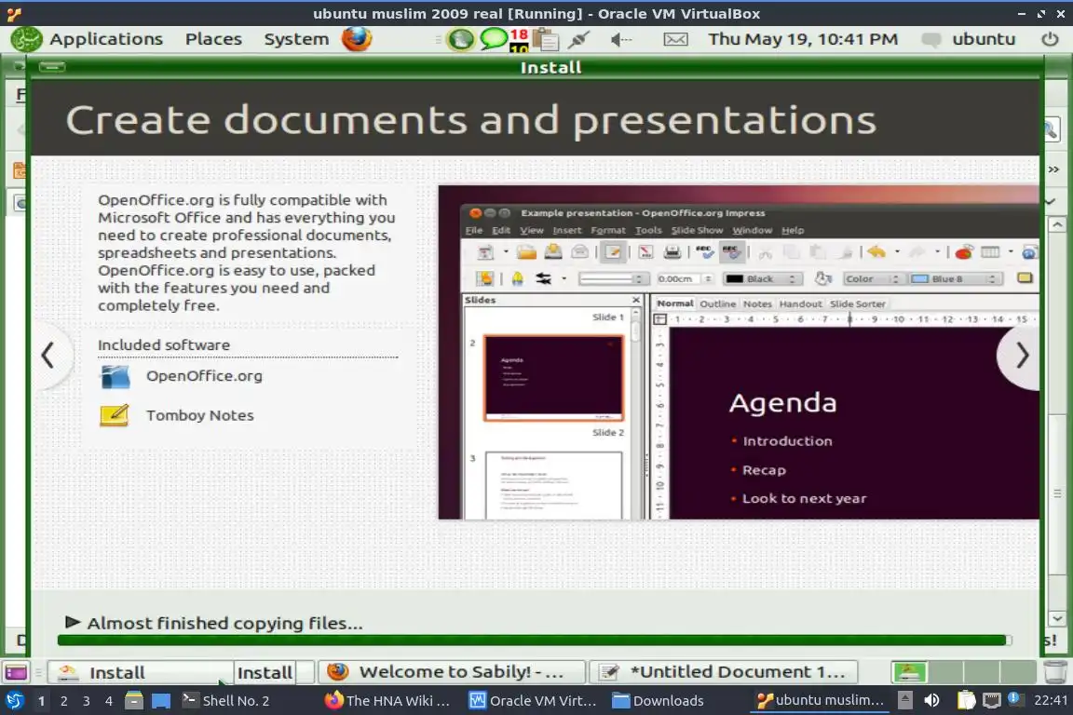The image size is (1073, 715).
Task: Expand hidden host system tray icons arrow
Action: pos(904,700)
